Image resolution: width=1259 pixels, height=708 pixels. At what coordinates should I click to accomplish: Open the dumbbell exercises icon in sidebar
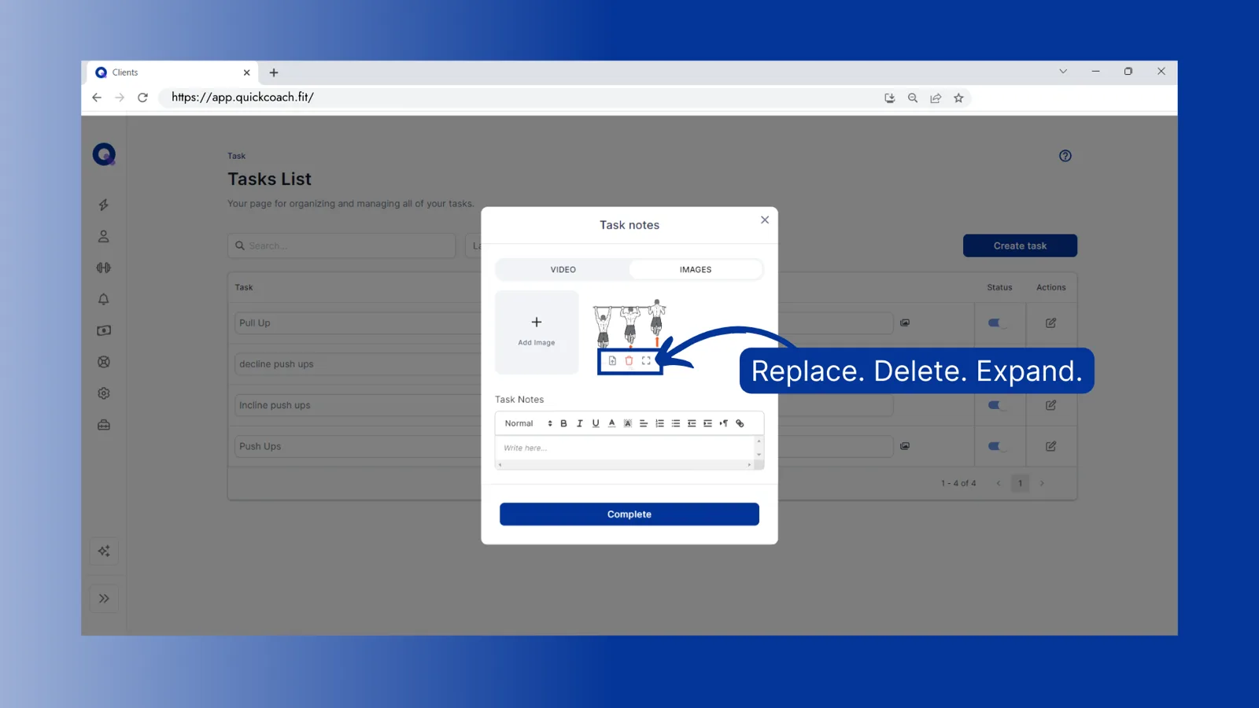pos(104,267)
